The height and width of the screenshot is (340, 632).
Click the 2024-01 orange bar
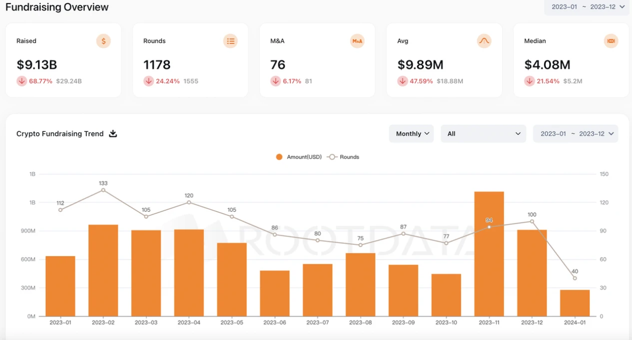click(575, 303)
